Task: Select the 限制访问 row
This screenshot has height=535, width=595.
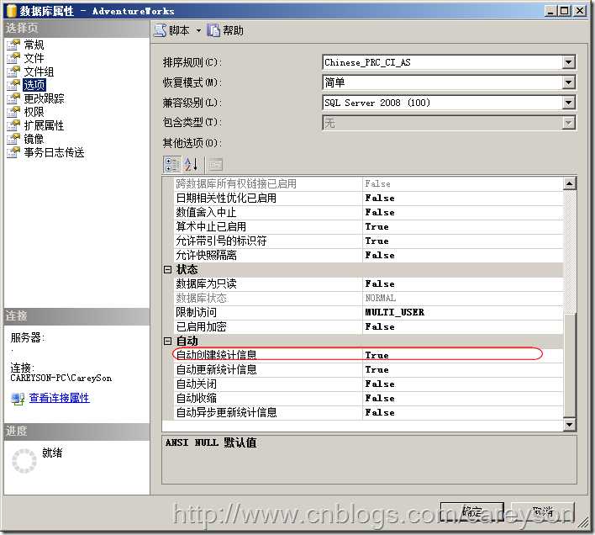Action: [368, 312]
